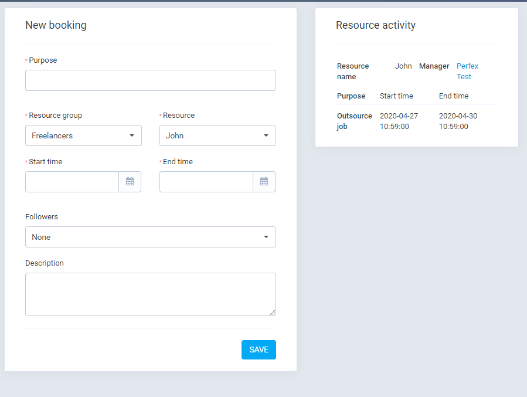
Task: Click the New booking panel heading
Action: click(56, 25)
